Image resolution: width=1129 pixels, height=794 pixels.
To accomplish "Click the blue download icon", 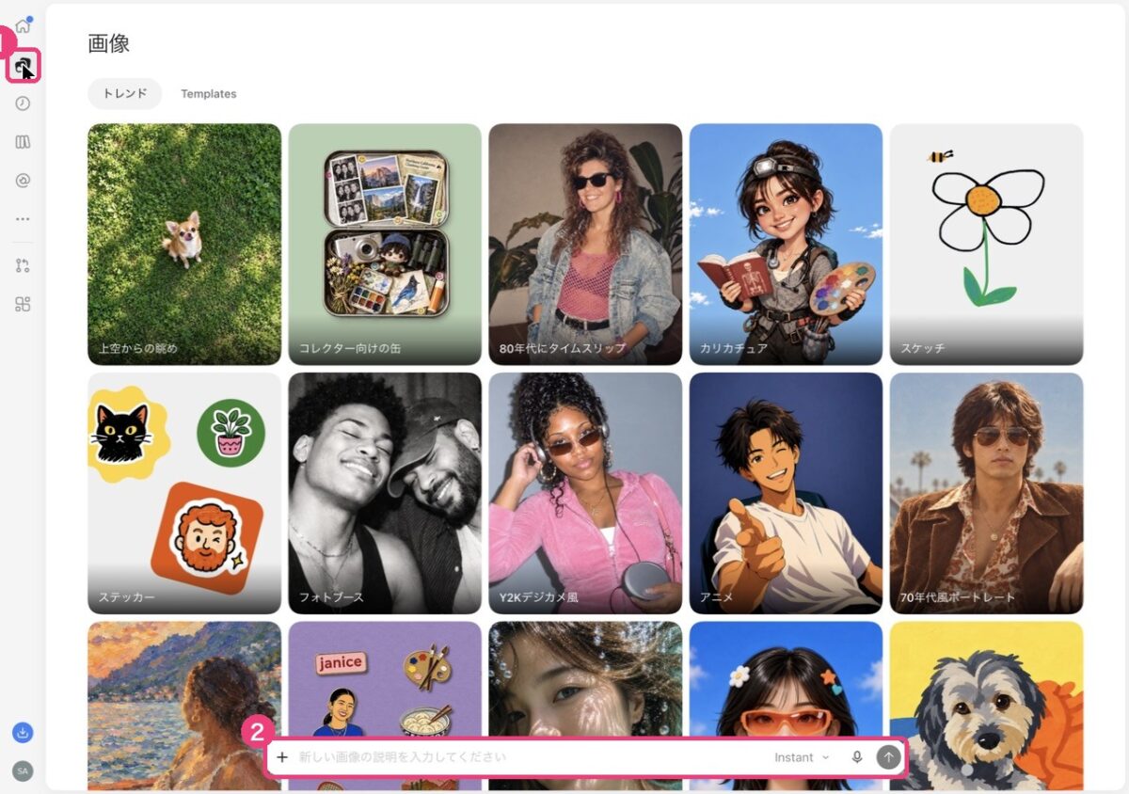I will coord(23,732).
